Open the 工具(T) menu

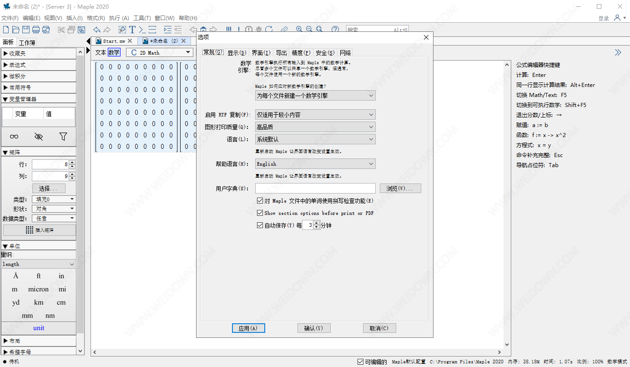pyautogui.click(x=142, y=18)
